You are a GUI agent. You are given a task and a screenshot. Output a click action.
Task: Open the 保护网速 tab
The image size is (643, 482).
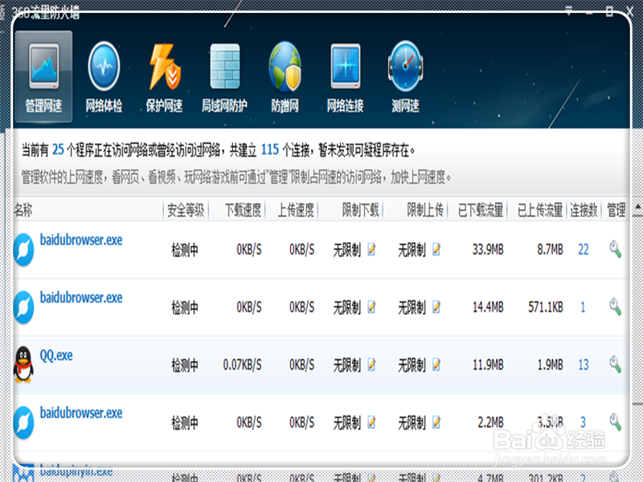(x=164, y=76)
